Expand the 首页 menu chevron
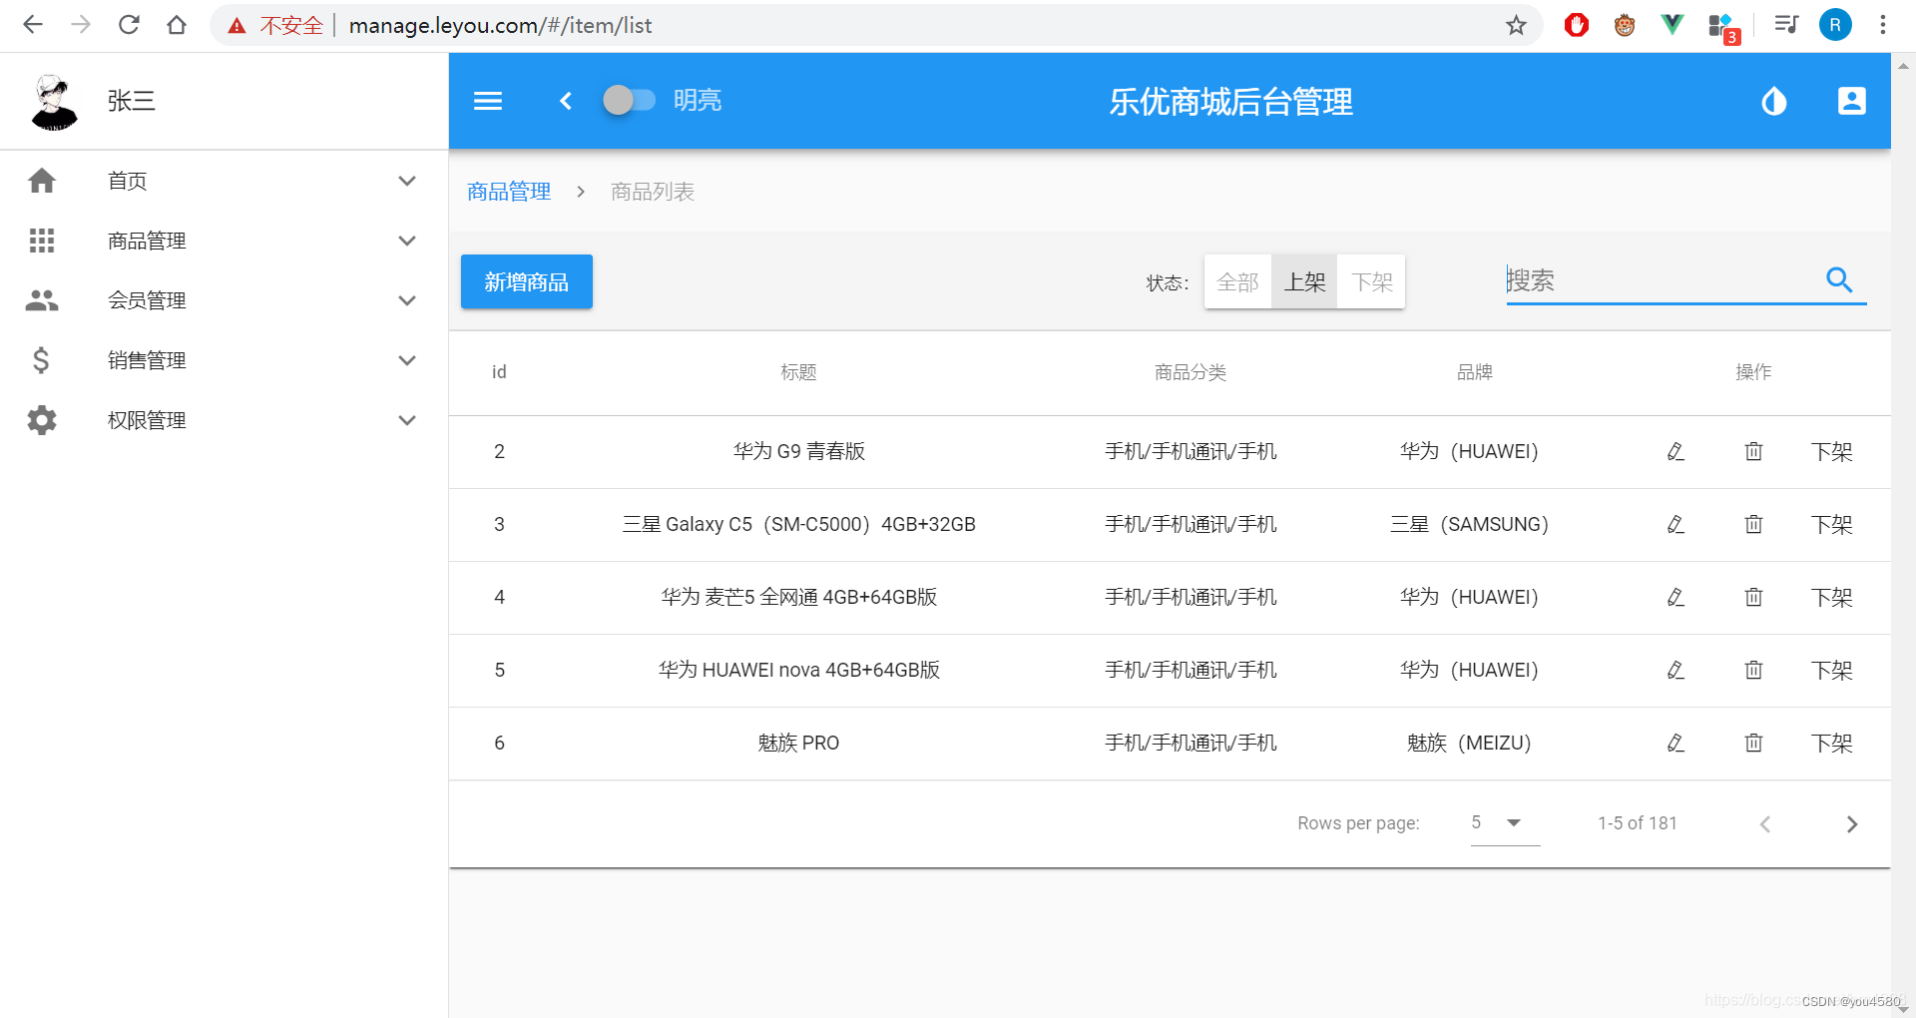The image size is (1916, 1018). pyautogui.click(x=407, y=181)
